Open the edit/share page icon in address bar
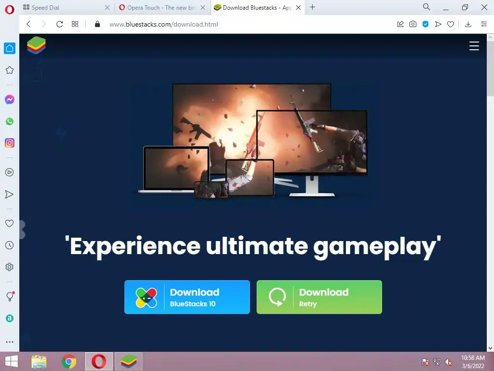The width and height of the screenshot is (494, 371). pos(400,24)
